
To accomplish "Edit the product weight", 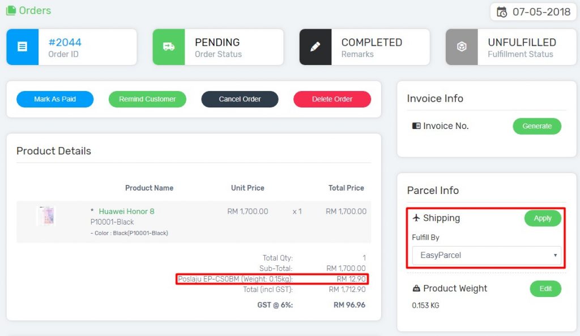I will tap(545, 288).
